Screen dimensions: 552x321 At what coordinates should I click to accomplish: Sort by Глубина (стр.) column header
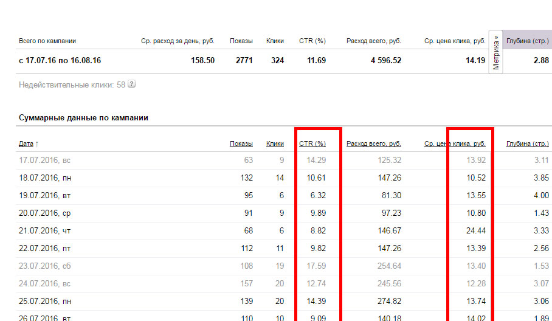tap(527, 144)
